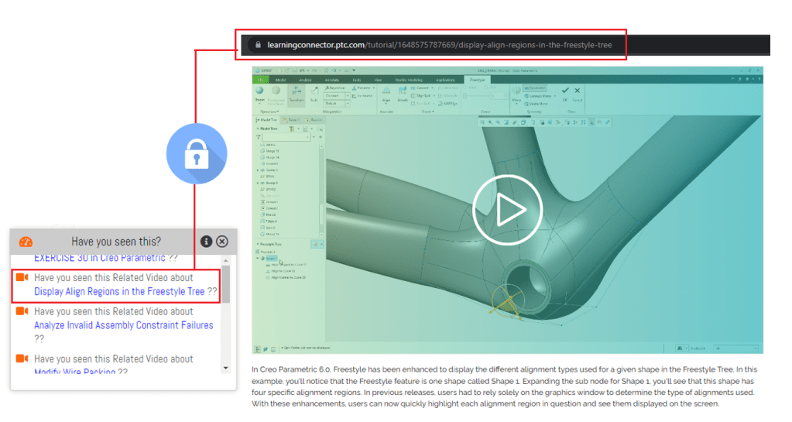The width and height of the screenshot is (792, 422).
Task: Open the File menu in Creo ribbon
Action: pos(261,80)
